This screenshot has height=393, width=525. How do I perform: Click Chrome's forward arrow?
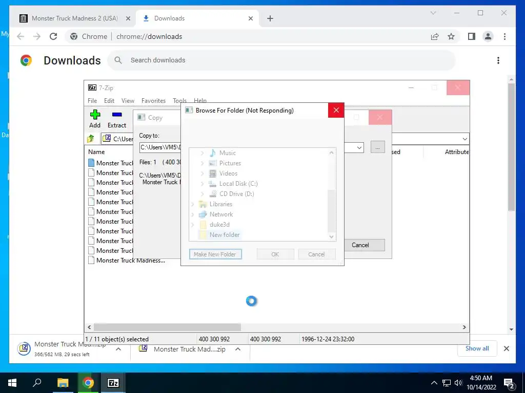click(x=37, y=36)
